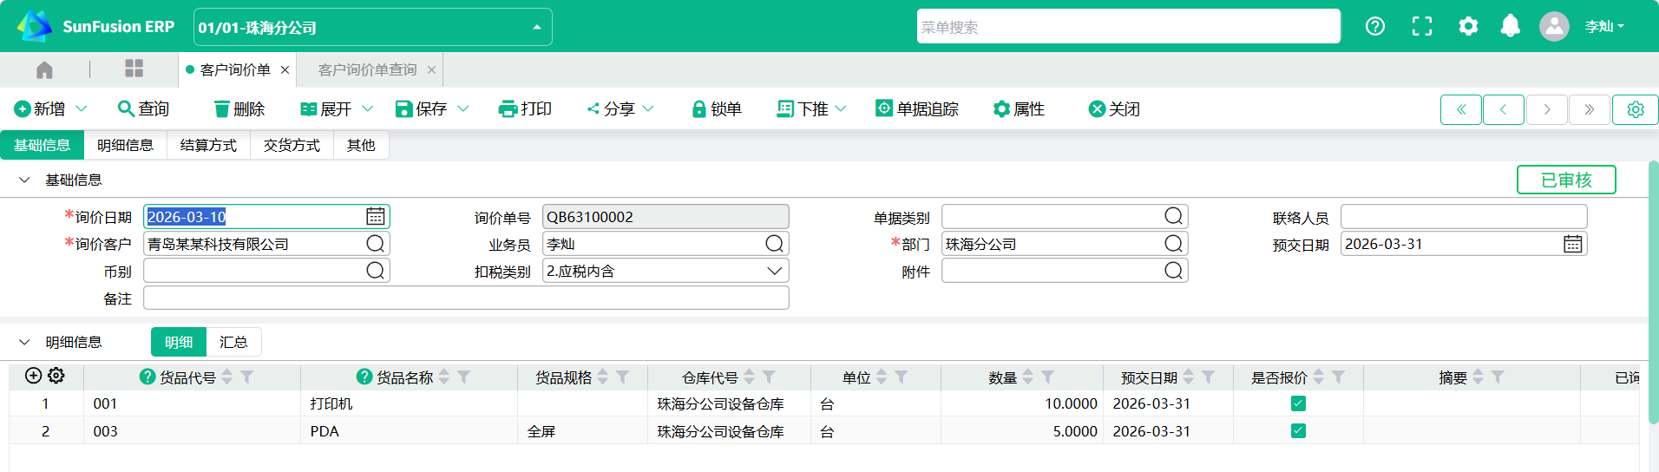Switch detail view to 汇总 summary
Screen dimensions: 1659x472
click(x=233, y=343)
